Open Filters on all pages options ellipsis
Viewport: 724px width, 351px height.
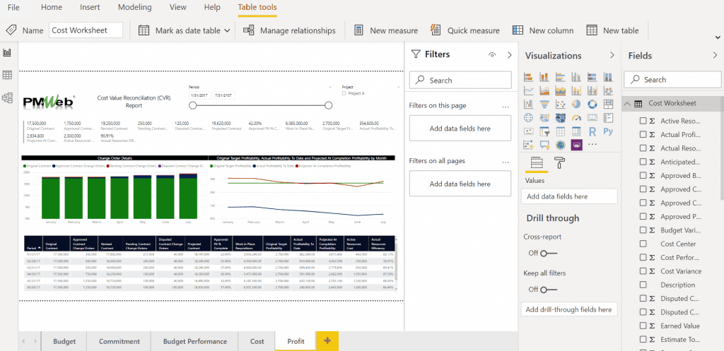[x=506, y=162]
